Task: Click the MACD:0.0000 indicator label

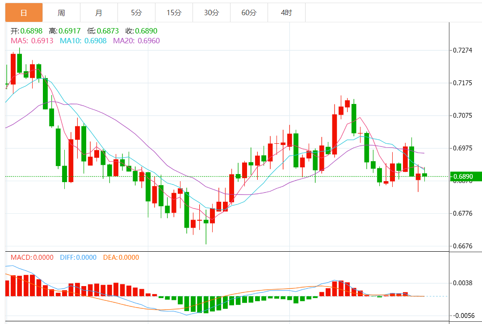Action: click(x=32, y=258)
